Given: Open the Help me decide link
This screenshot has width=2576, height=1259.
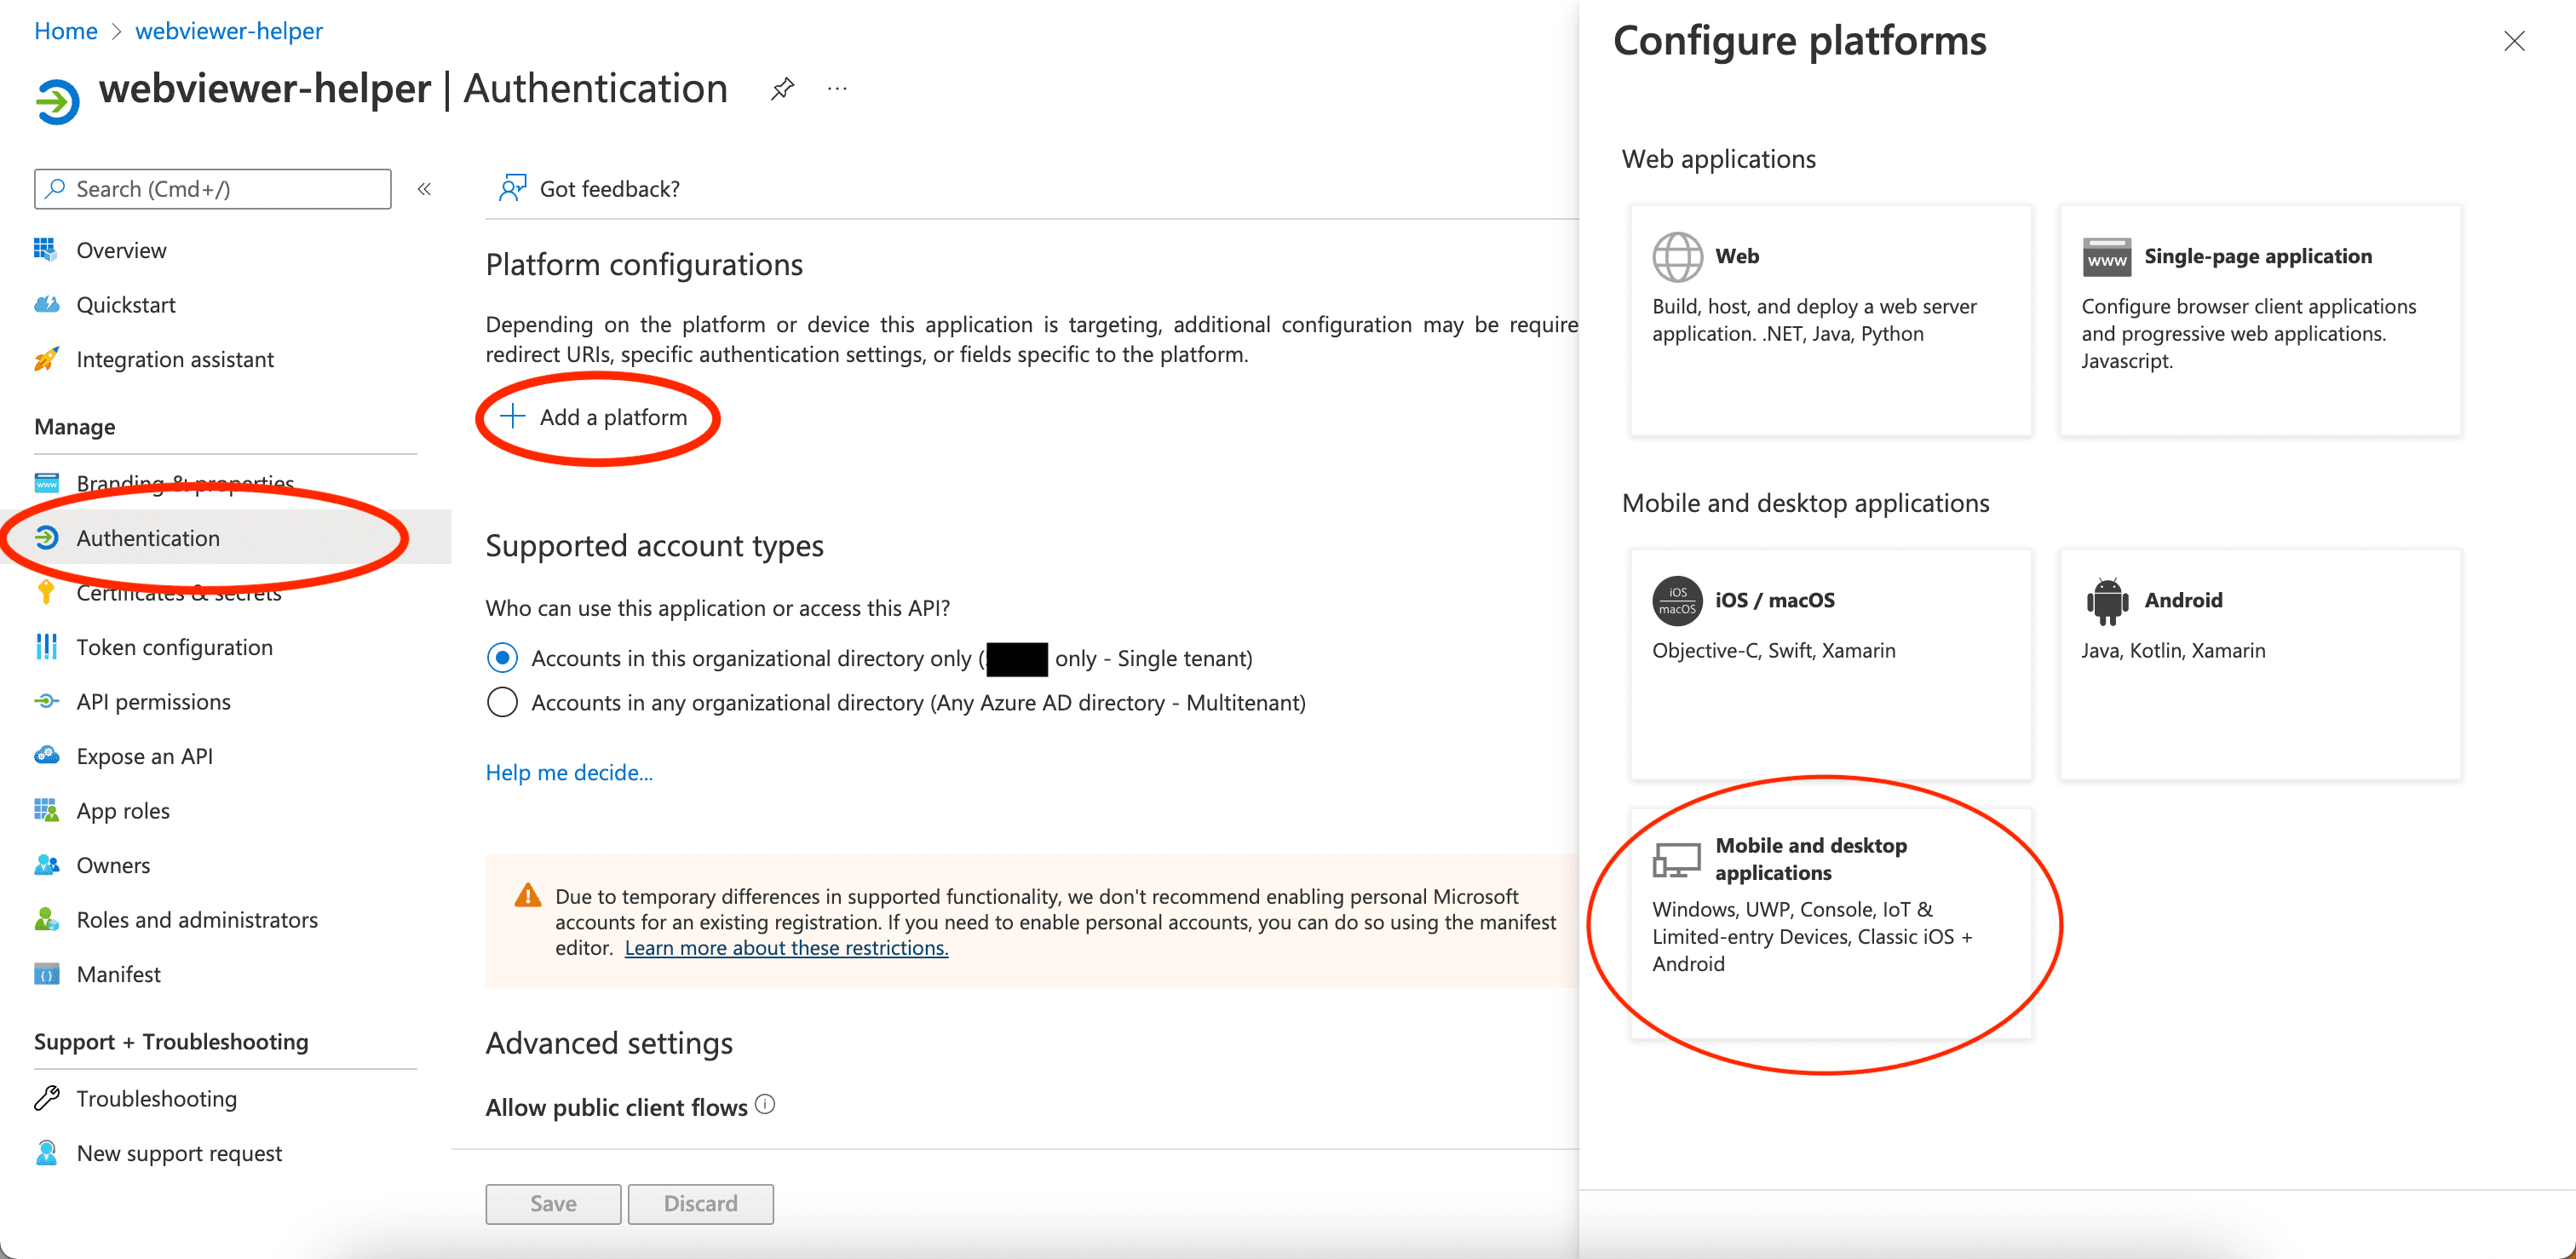Looking at the screenshot, I should 568,772.
